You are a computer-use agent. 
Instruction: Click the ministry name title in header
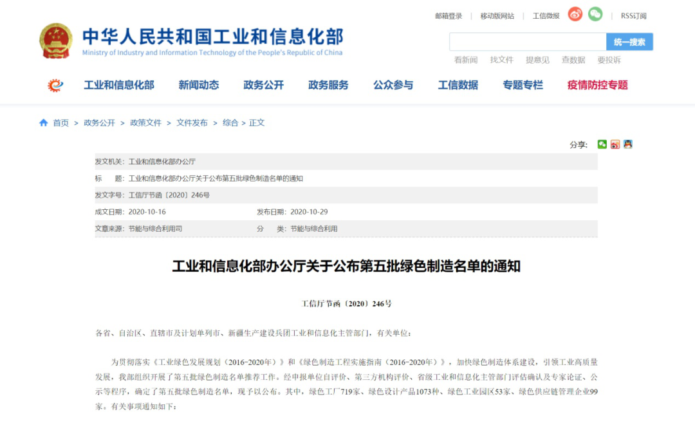(213, 36)
